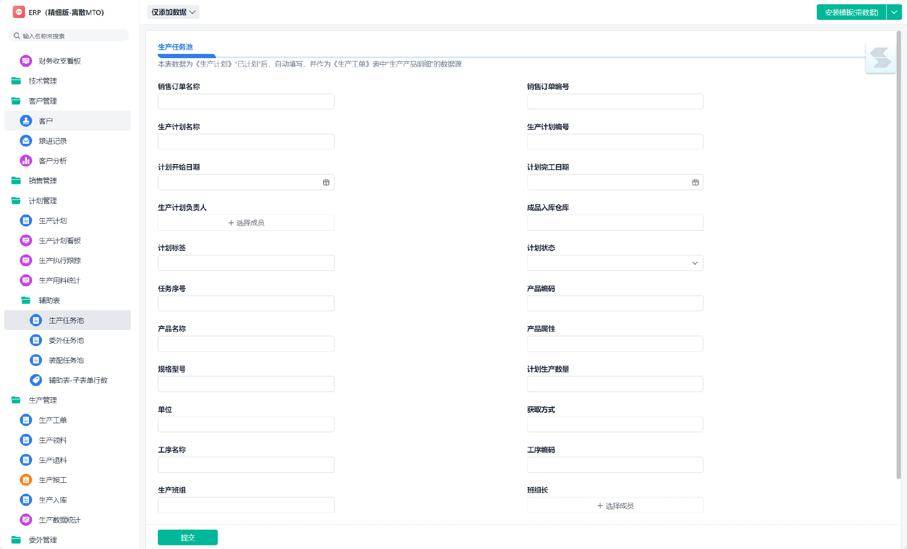Screen dimensions: 907x549
Task: Open 辅助表-子表单行数 tag icon item
Action: (36, 380)
